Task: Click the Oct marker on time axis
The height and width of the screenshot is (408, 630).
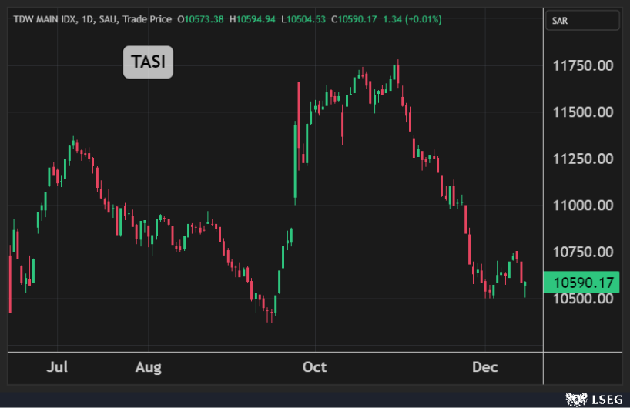Action: click(314, 367)
